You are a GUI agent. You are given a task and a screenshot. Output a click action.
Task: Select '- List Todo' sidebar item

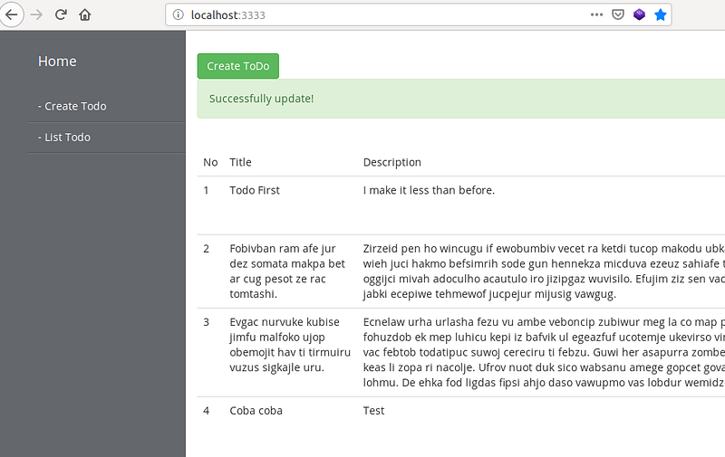click(106, 138)
